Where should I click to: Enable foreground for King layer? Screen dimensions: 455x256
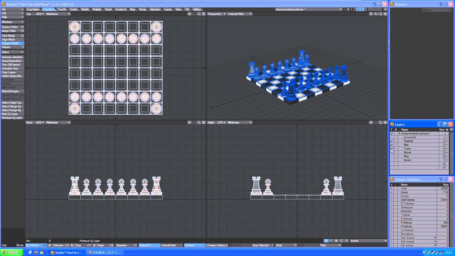coord(392,156)
